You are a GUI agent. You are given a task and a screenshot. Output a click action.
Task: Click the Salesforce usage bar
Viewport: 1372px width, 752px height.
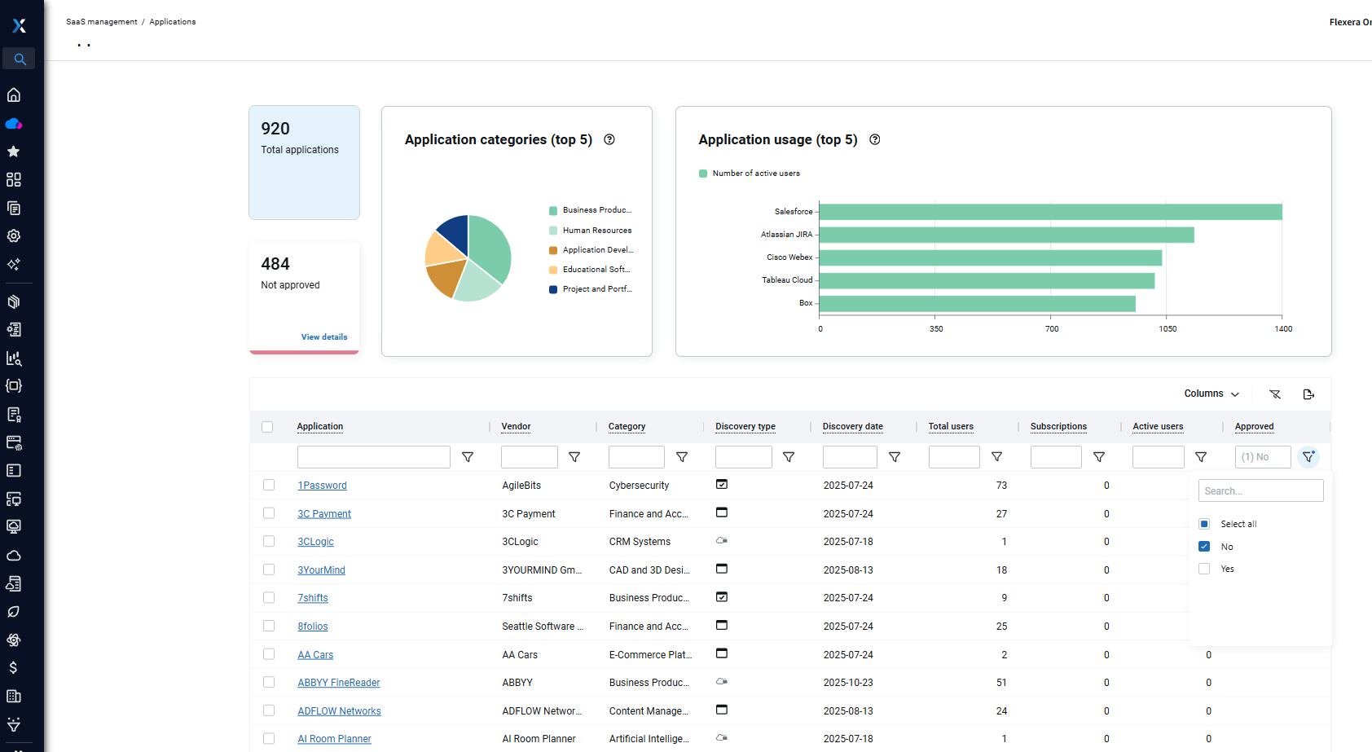(1051, 212)
